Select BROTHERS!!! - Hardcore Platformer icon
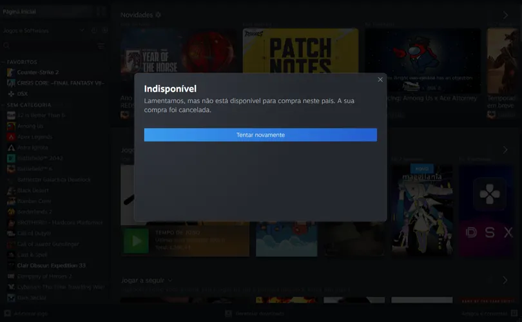Image resolution: width=522 pixels, height=322 pixels. 11,223
